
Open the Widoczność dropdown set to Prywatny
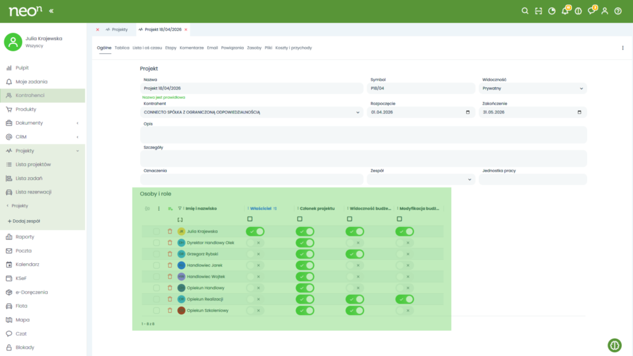[x=533, y=88]
